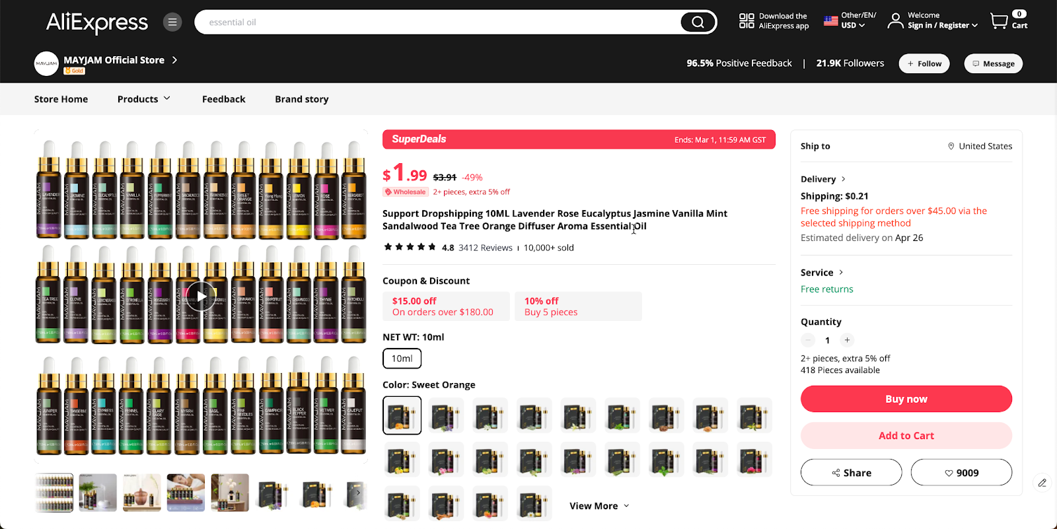Click the user account profile icon
The height and width of the screenshot is (529, 1057).
(x=895, y=21)
